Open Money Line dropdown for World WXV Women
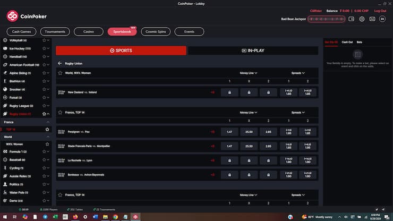The image size is (393, 221). coord(249,73)
